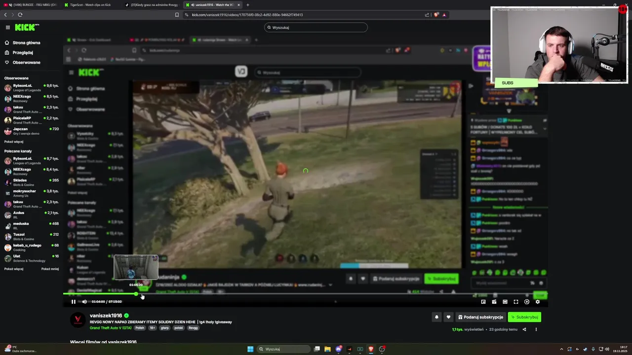This screenshot has height=355, width=632.
Task: Open the vaniszek1916 channel name link
Action: (106, 316)
